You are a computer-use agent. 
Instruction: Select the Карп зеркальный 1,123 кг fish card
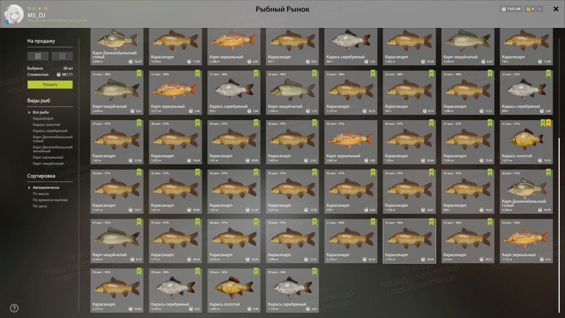pyautogui.click(x=526, y=241)
